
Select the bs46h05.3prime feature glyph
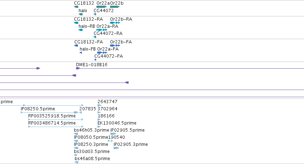pos(76,134)
